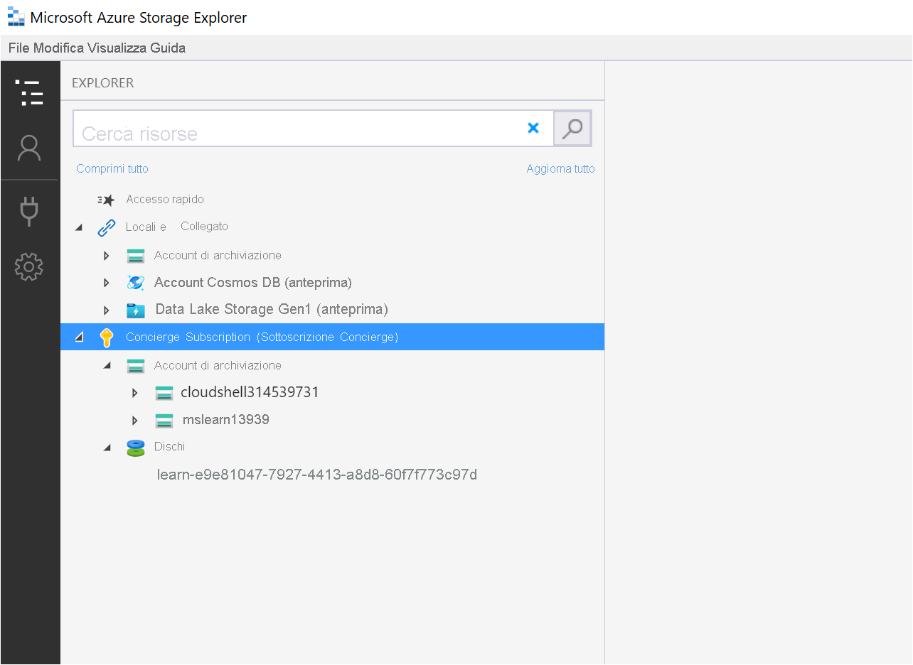Viewport: 913px width, 665px height.
Task: Collapse the Dischi node
Action: pos(107,448)
